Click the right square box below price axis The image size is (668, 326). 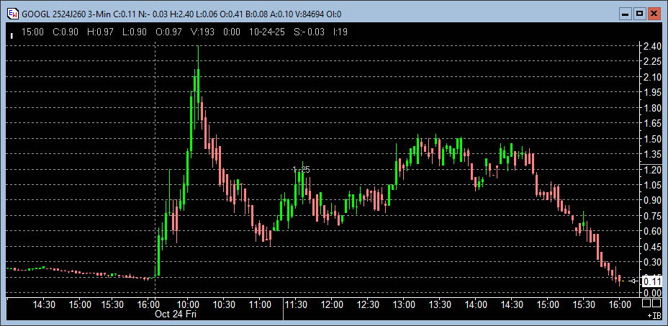tap(658, 304)
